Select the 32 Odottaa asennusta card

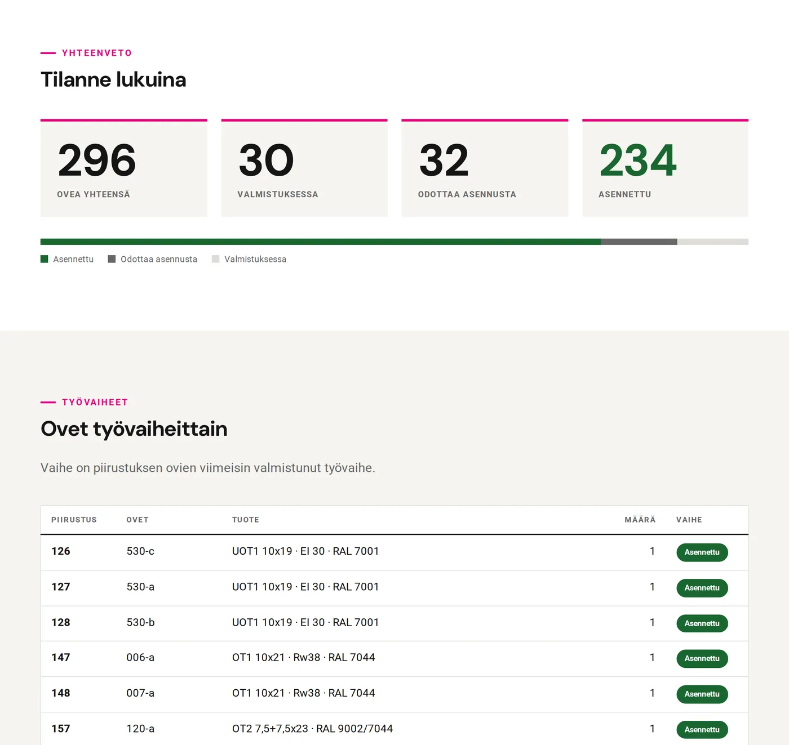point(485,168)
